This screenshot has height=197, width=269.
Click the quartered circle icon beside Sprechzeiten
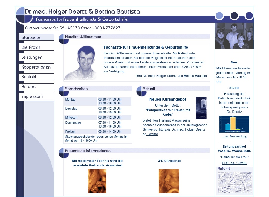pyautogui.click(x=64, y=91)
